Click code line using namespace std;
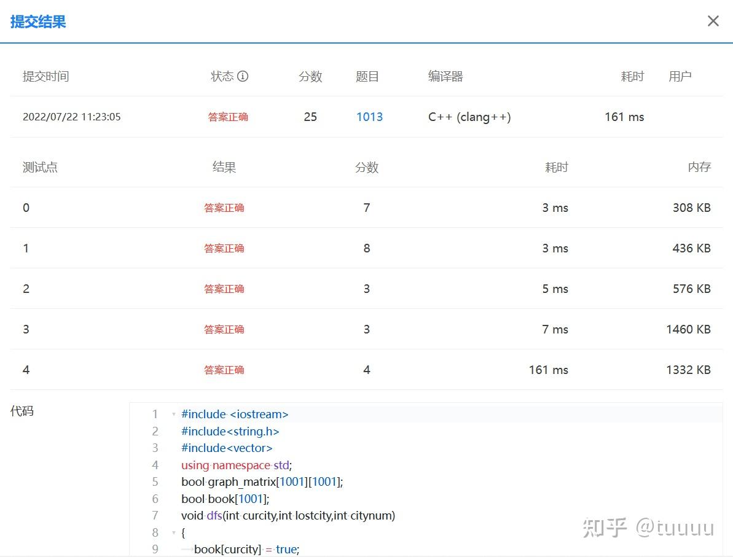 (237, 465)
